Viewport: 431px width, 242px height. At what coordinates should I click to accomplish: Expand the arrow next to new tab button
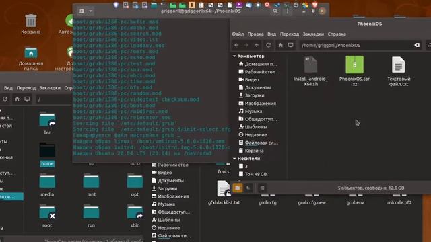pos(90,11)
